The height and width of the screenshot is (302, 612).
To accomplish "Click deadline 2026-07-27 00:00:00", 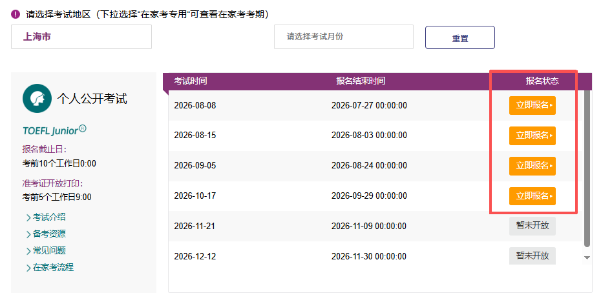I will (x=369, y=106).
